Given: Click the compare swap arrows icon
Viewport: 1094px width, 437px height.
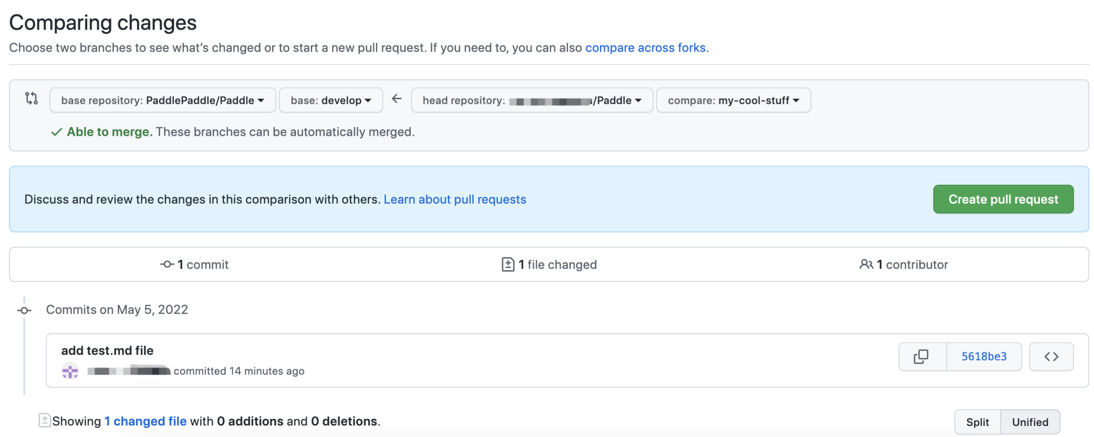Looking at the screenshot, I should [31, 99].
